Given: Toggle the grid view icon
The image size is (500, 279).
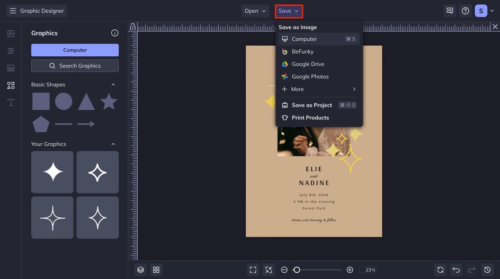Looking at the screenshot, I should click(156, 270).
